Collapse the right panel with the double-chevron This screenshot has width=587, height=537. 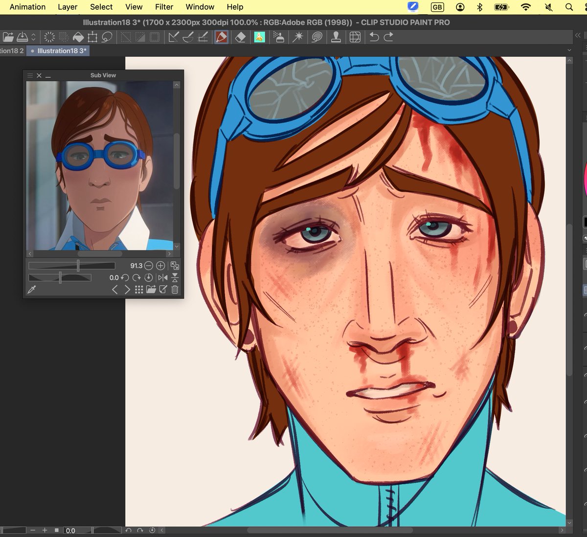click(x=578, y=35)
